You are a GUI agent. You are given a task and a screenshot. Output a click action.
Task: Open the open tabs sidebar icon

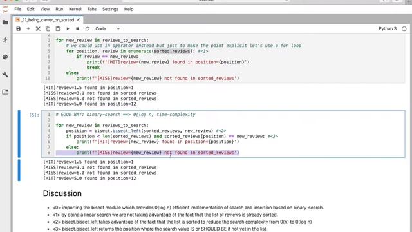point(5,92)
